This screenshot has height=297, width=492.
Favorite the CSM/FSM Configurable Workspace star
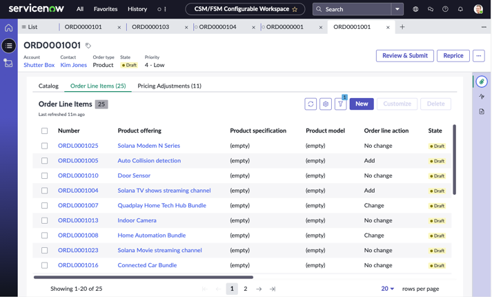point(295,10)
